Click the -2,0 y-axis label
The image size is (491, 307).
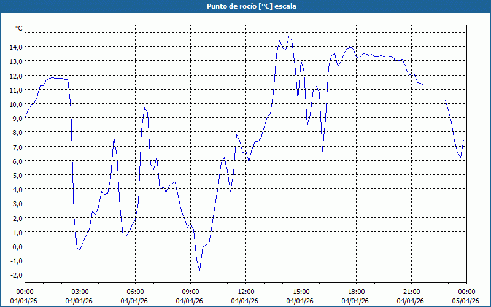15,275
